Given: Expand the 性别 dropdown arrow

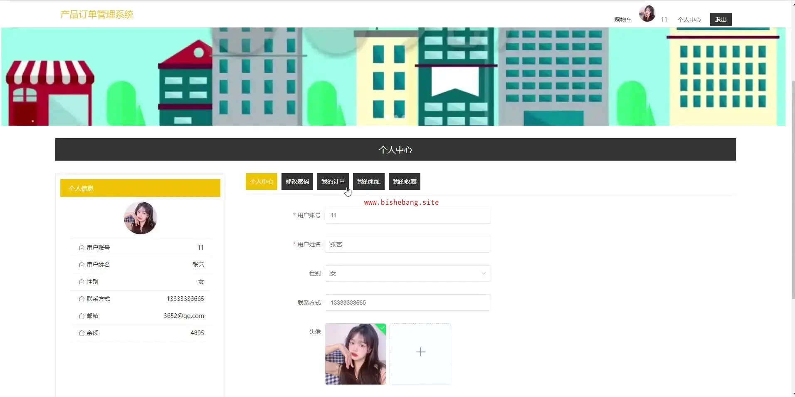Looking at the screenshot, I should coord(483,273).
